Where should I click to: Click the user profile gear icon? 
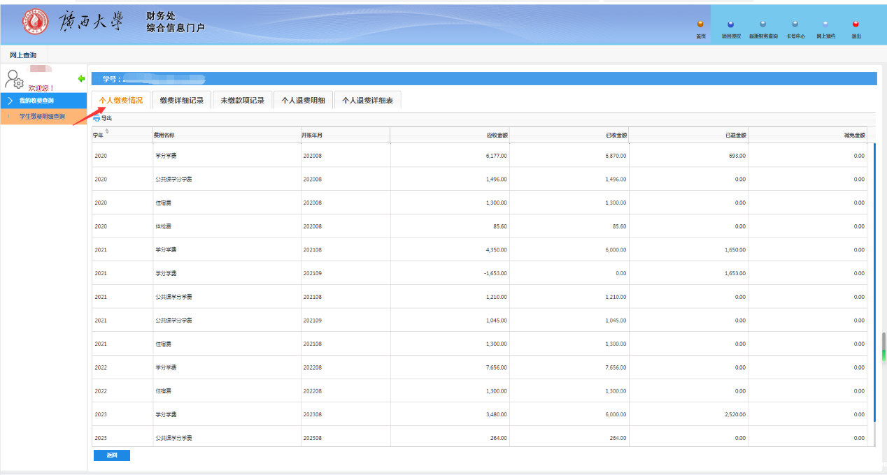click(15, 80)
